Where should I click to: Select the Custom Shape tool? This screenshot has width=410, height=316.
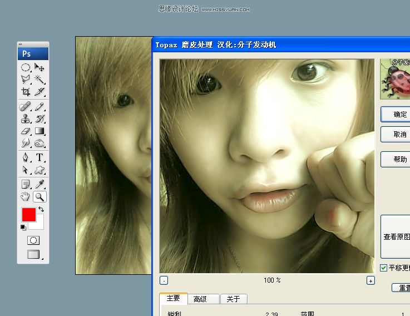pos(39,170)
